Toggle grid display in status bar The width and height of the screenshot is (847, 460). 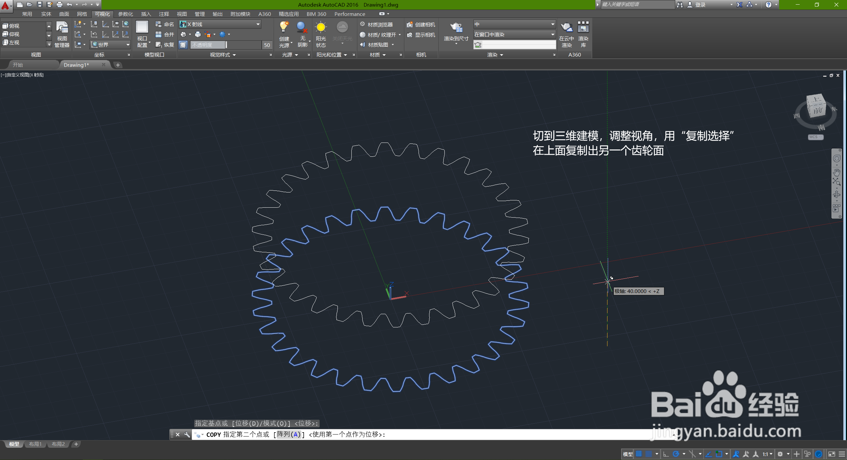tap(639, 454)
